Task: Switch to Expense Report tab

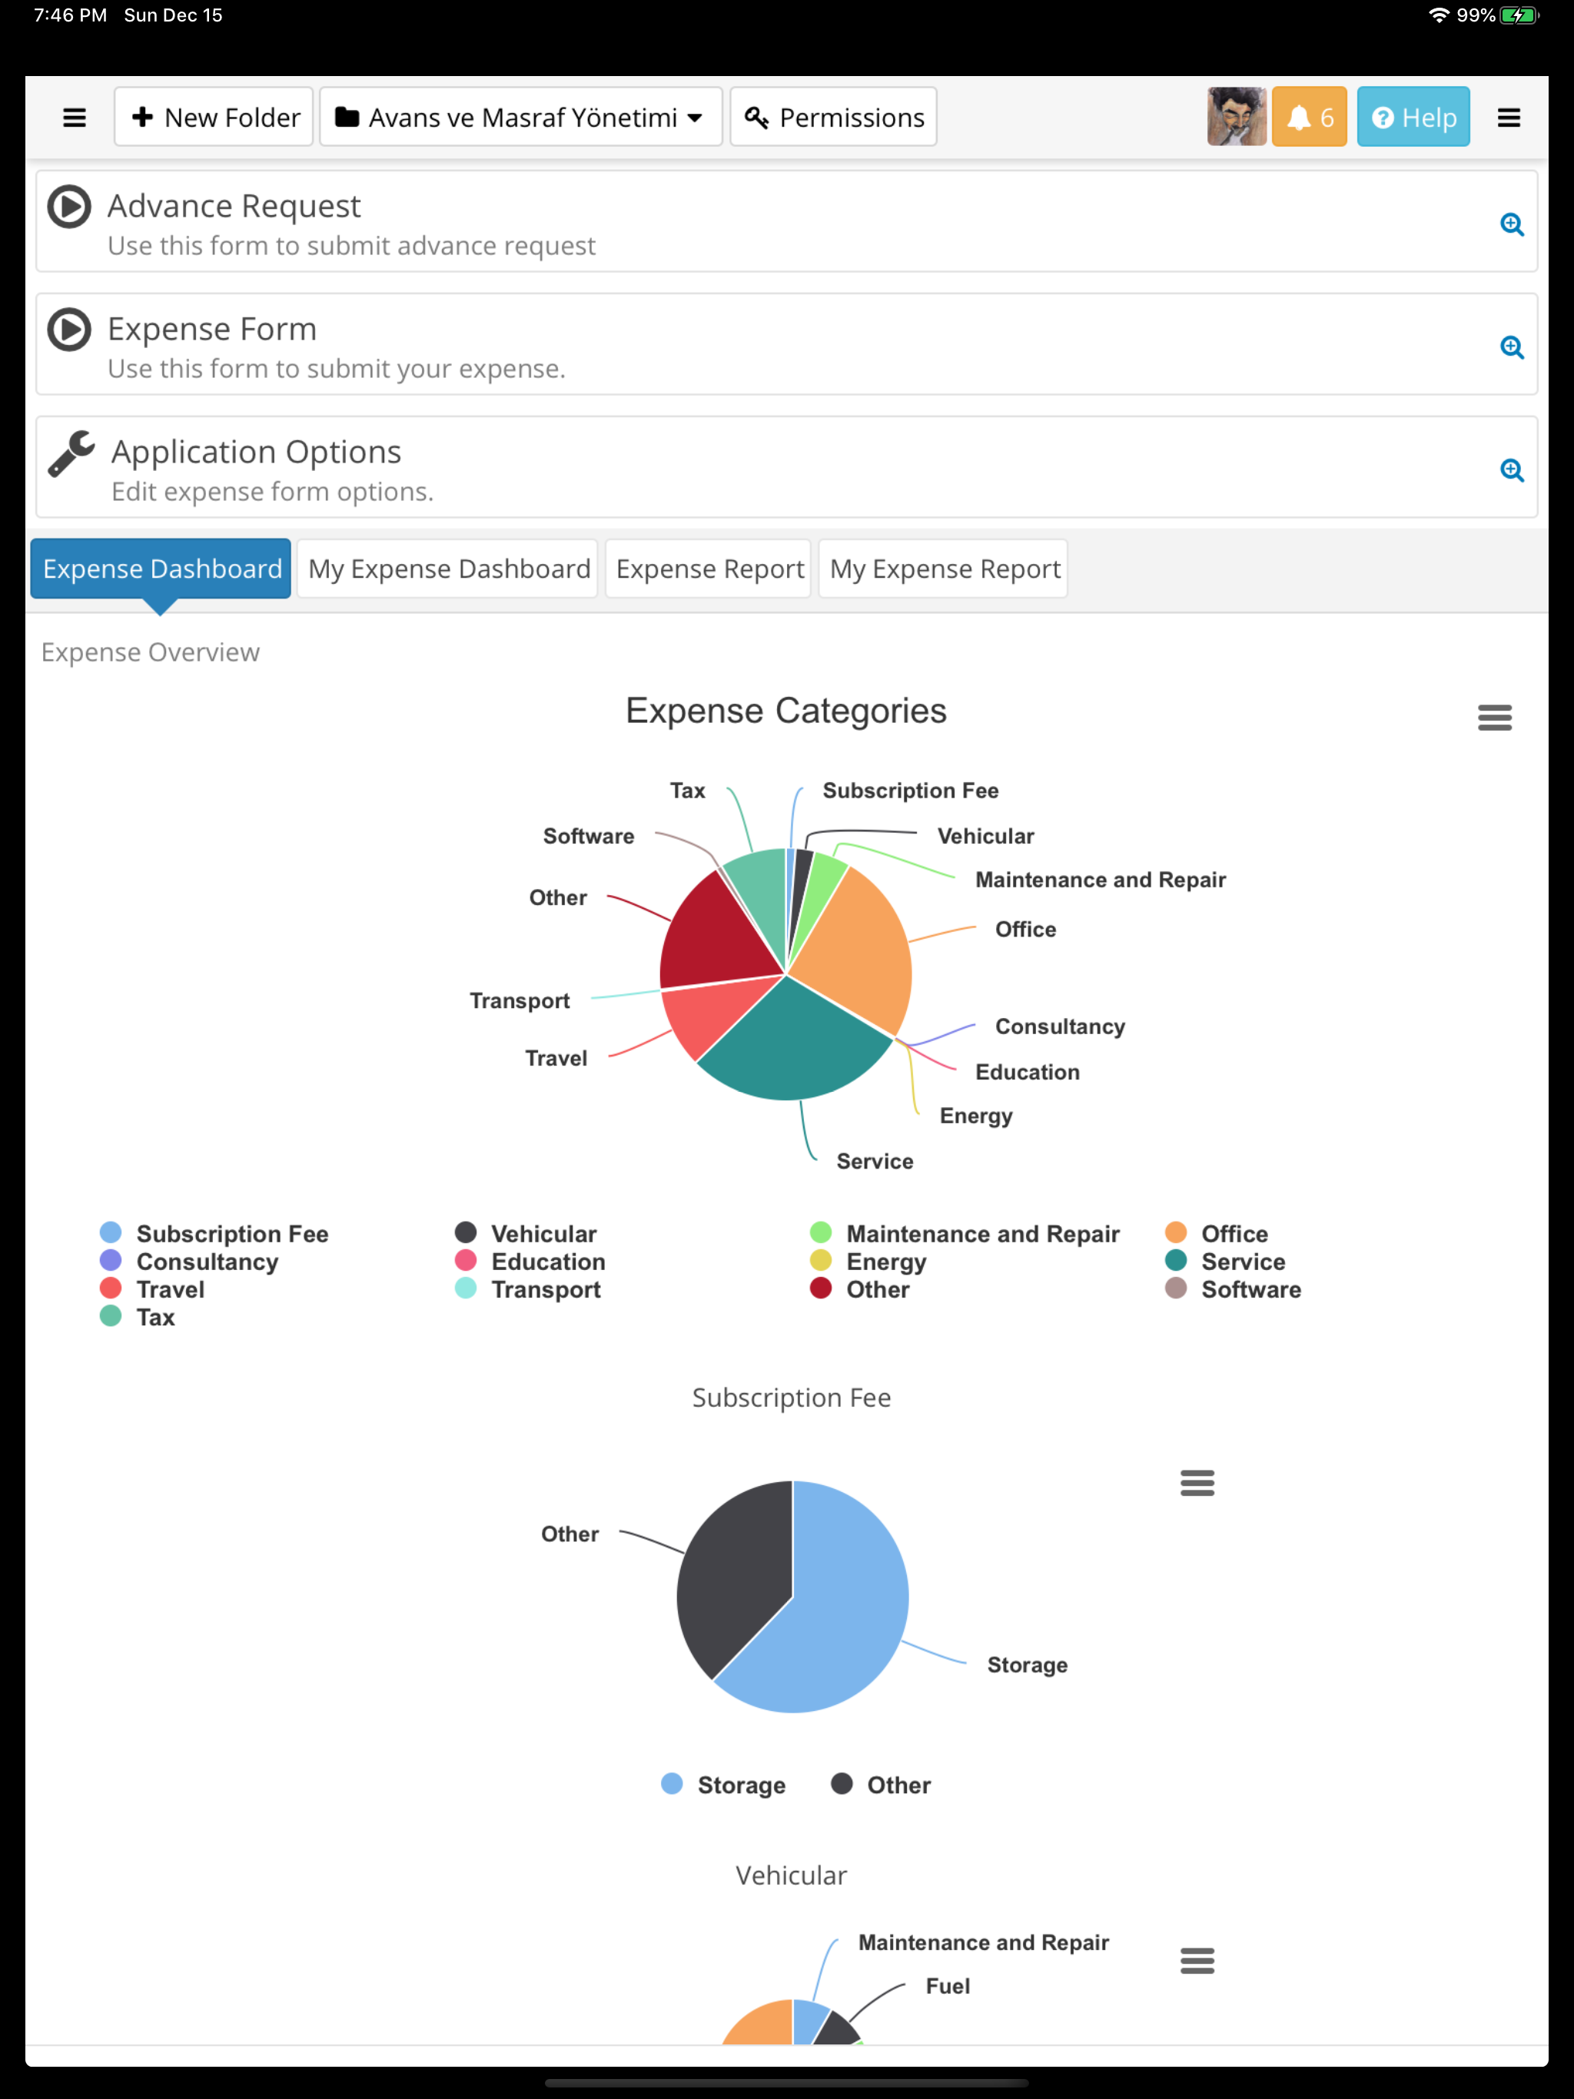Action: point(709,569)
